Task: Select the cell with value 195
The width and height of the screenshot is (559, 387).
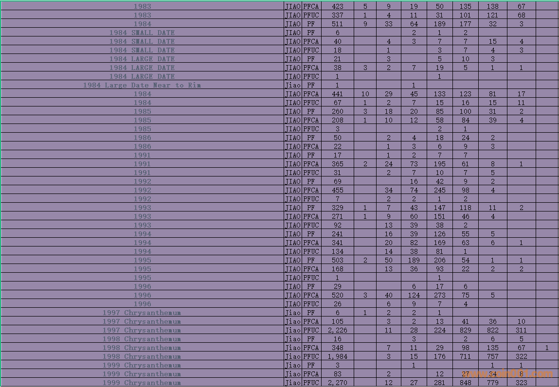Action: 439,164
